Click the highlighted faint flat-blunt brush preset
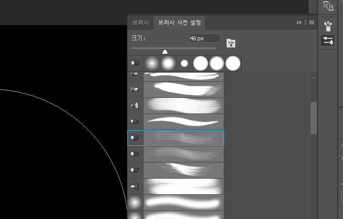Image resolution: width=343 pixels, height=219 pixels. pos(176,138)
